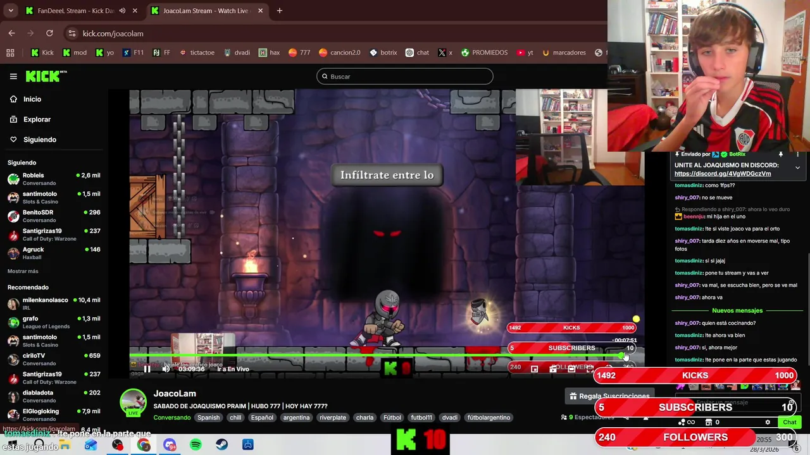Open the tictactoe bookmark
The height and width of the screenshot is (455, 810).
(x=197, y=53)
